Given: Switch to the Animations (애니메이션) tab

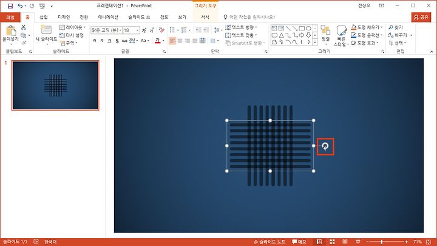Looking at the screenshot, I should click(x=108, y=17).
